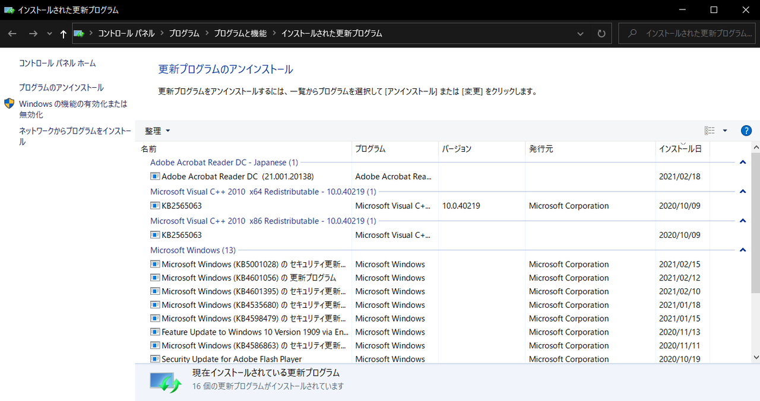Select Microsoft Windows (13) group header
This screenshot has width=760, height=401.
pyautogui.click(x=193, y=250)
